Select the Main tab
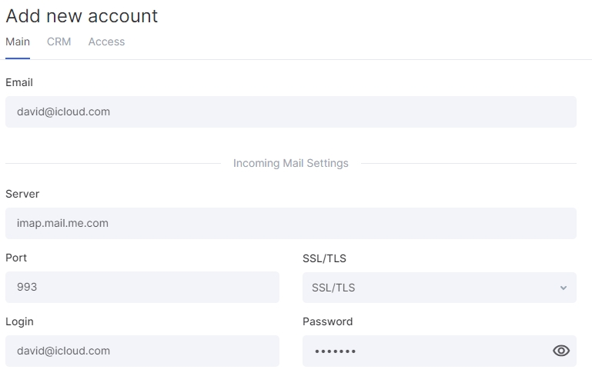Viewport: 592px width, 386px height. tap(18, 42)
